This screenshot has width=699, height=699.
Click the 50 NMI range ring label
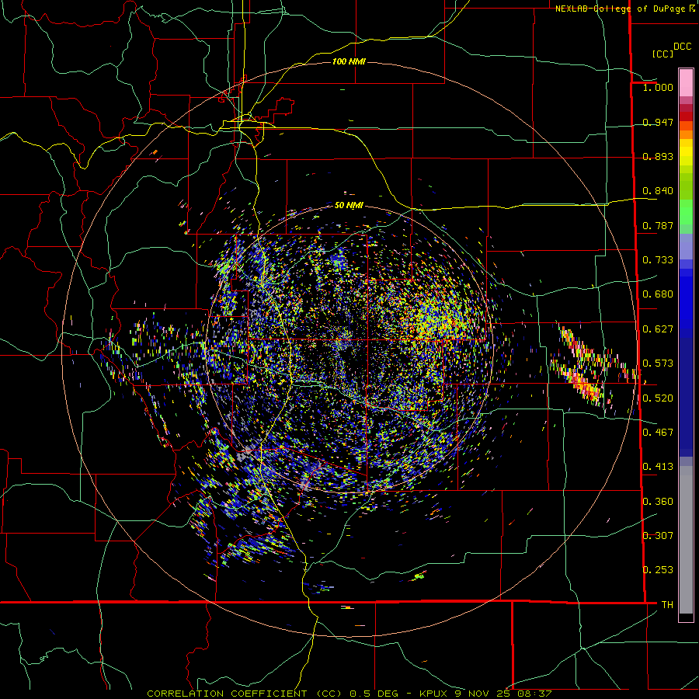(x=349, y=205)
